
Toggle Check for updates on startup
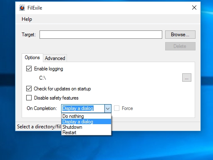(x=29, y=89)
